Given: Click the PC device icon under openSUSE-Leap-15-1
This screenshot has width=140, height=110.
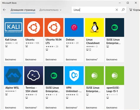Looking at the screenshot, I should (108, 98).
